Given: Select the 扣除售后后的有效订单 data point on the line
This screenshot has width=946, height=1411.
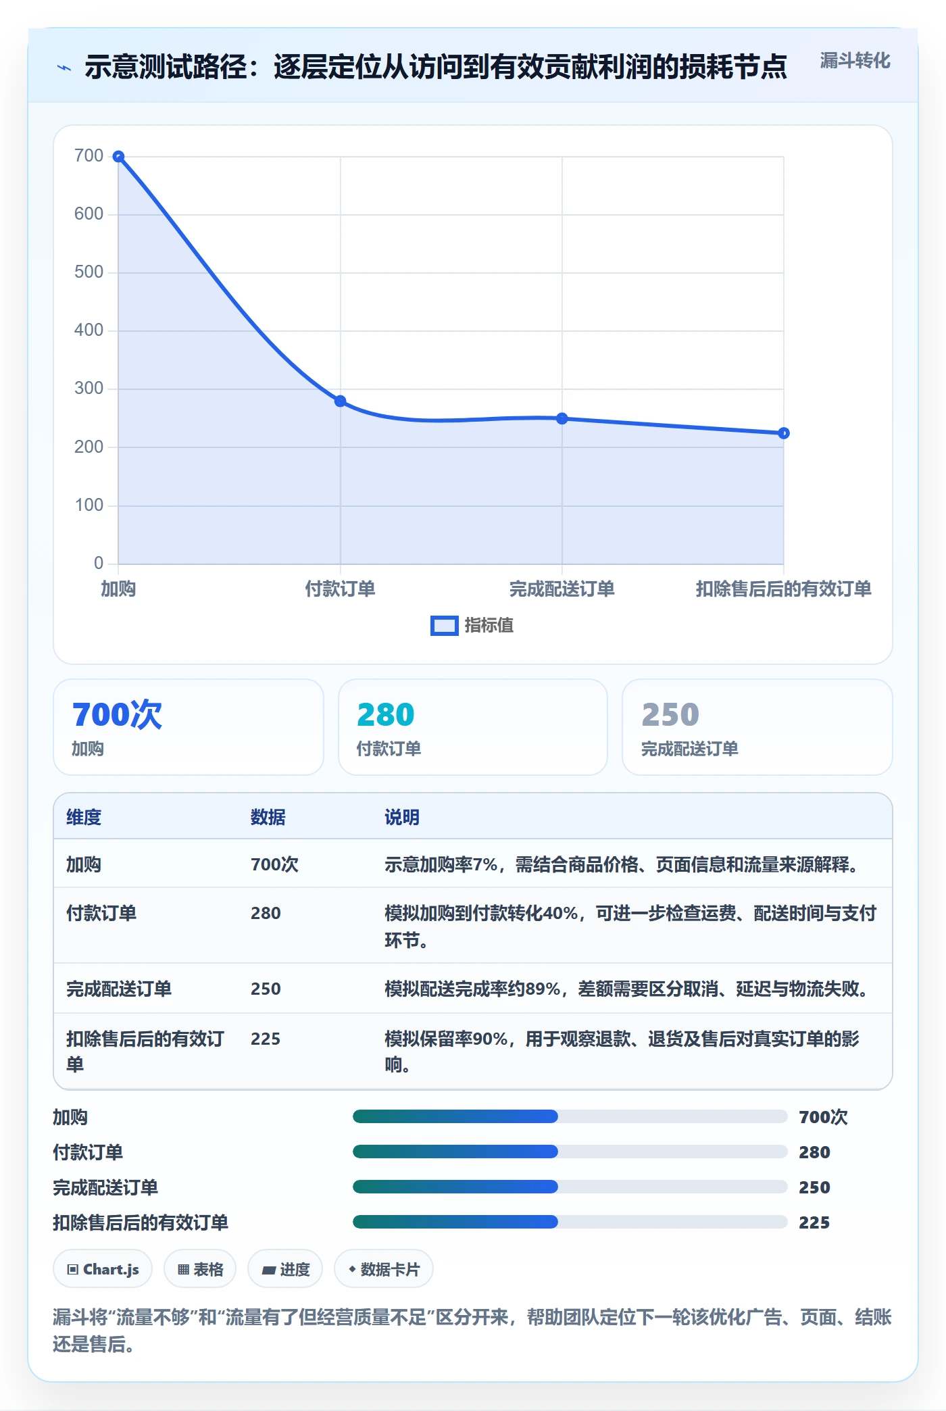Looking at the screenshot, I should point(784,433).
